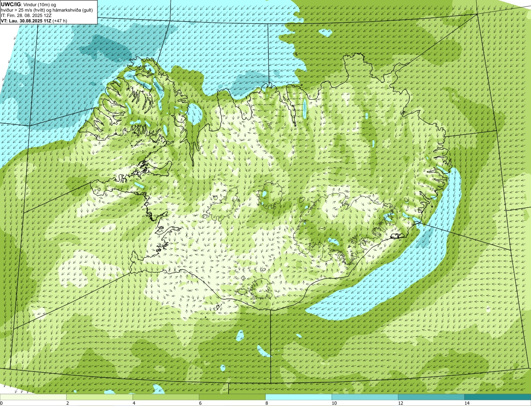Click the legend value "0"

click(x=1, y=403)
